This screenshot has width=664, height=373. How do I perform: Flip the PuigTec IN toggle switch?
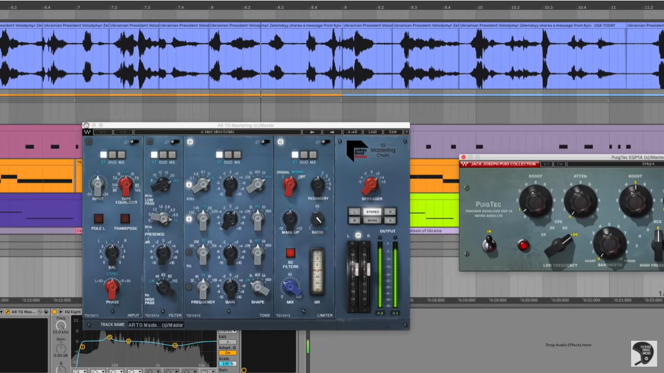[x=490, y=244]
